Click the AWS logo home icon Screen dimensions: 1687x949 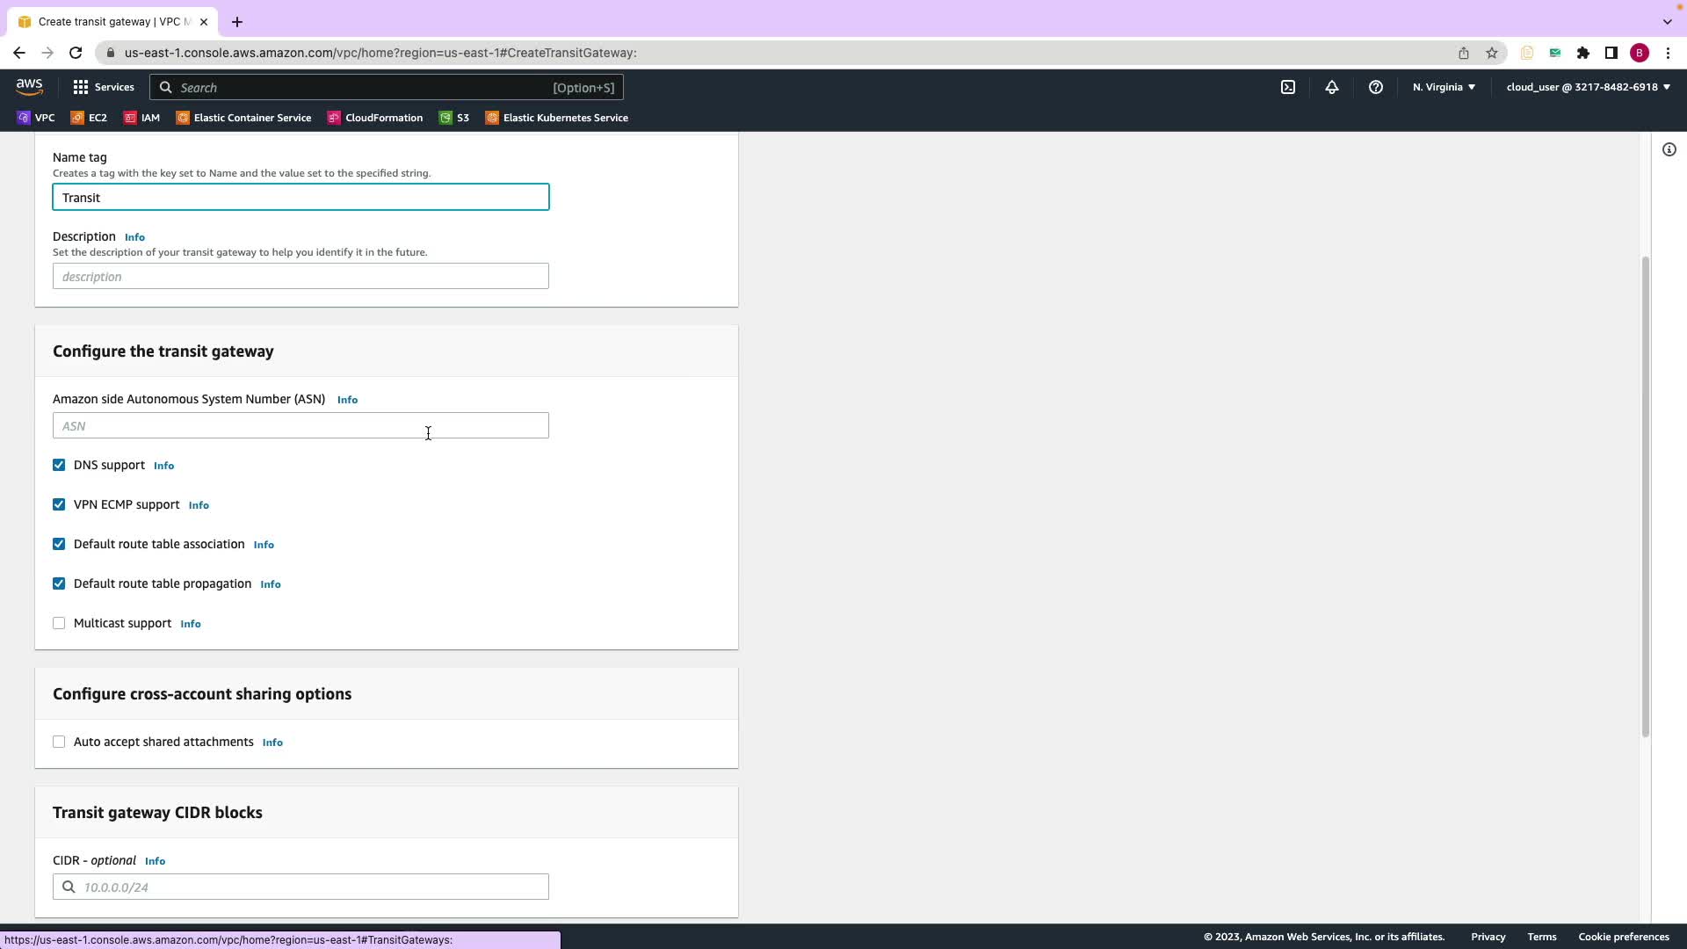click(29, 86)
